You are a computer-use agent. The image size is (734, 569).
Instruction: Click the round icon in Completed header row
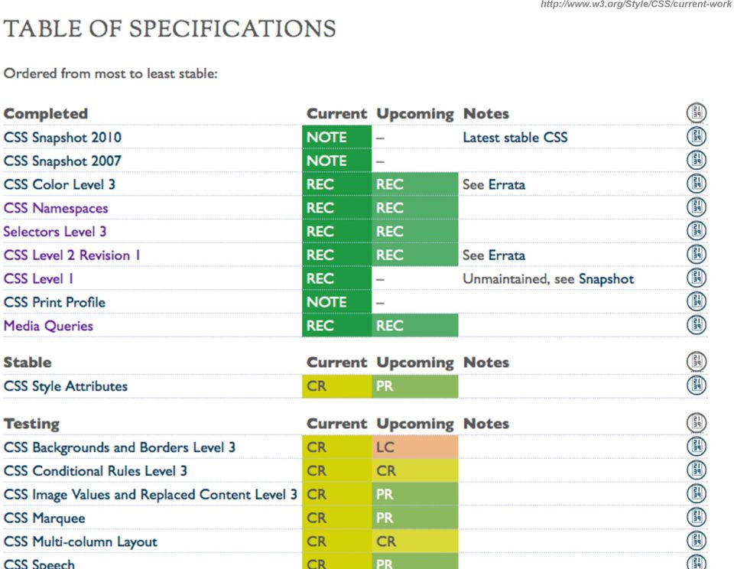pyautogui.click(x=697, y=113)
